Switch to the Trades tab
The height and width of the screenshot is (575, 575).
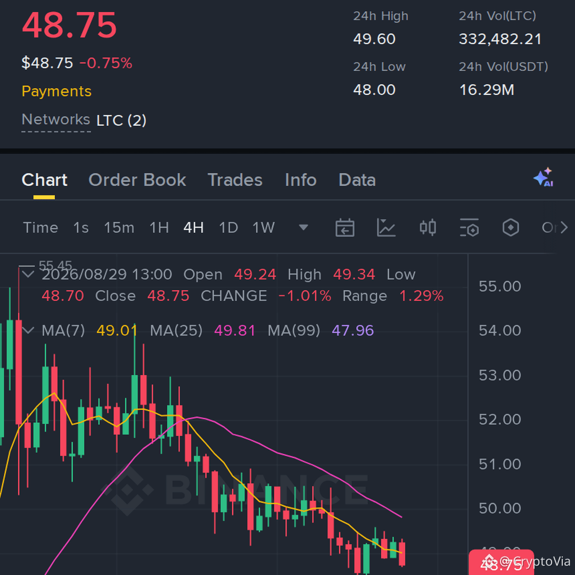[x=235, y=180]
